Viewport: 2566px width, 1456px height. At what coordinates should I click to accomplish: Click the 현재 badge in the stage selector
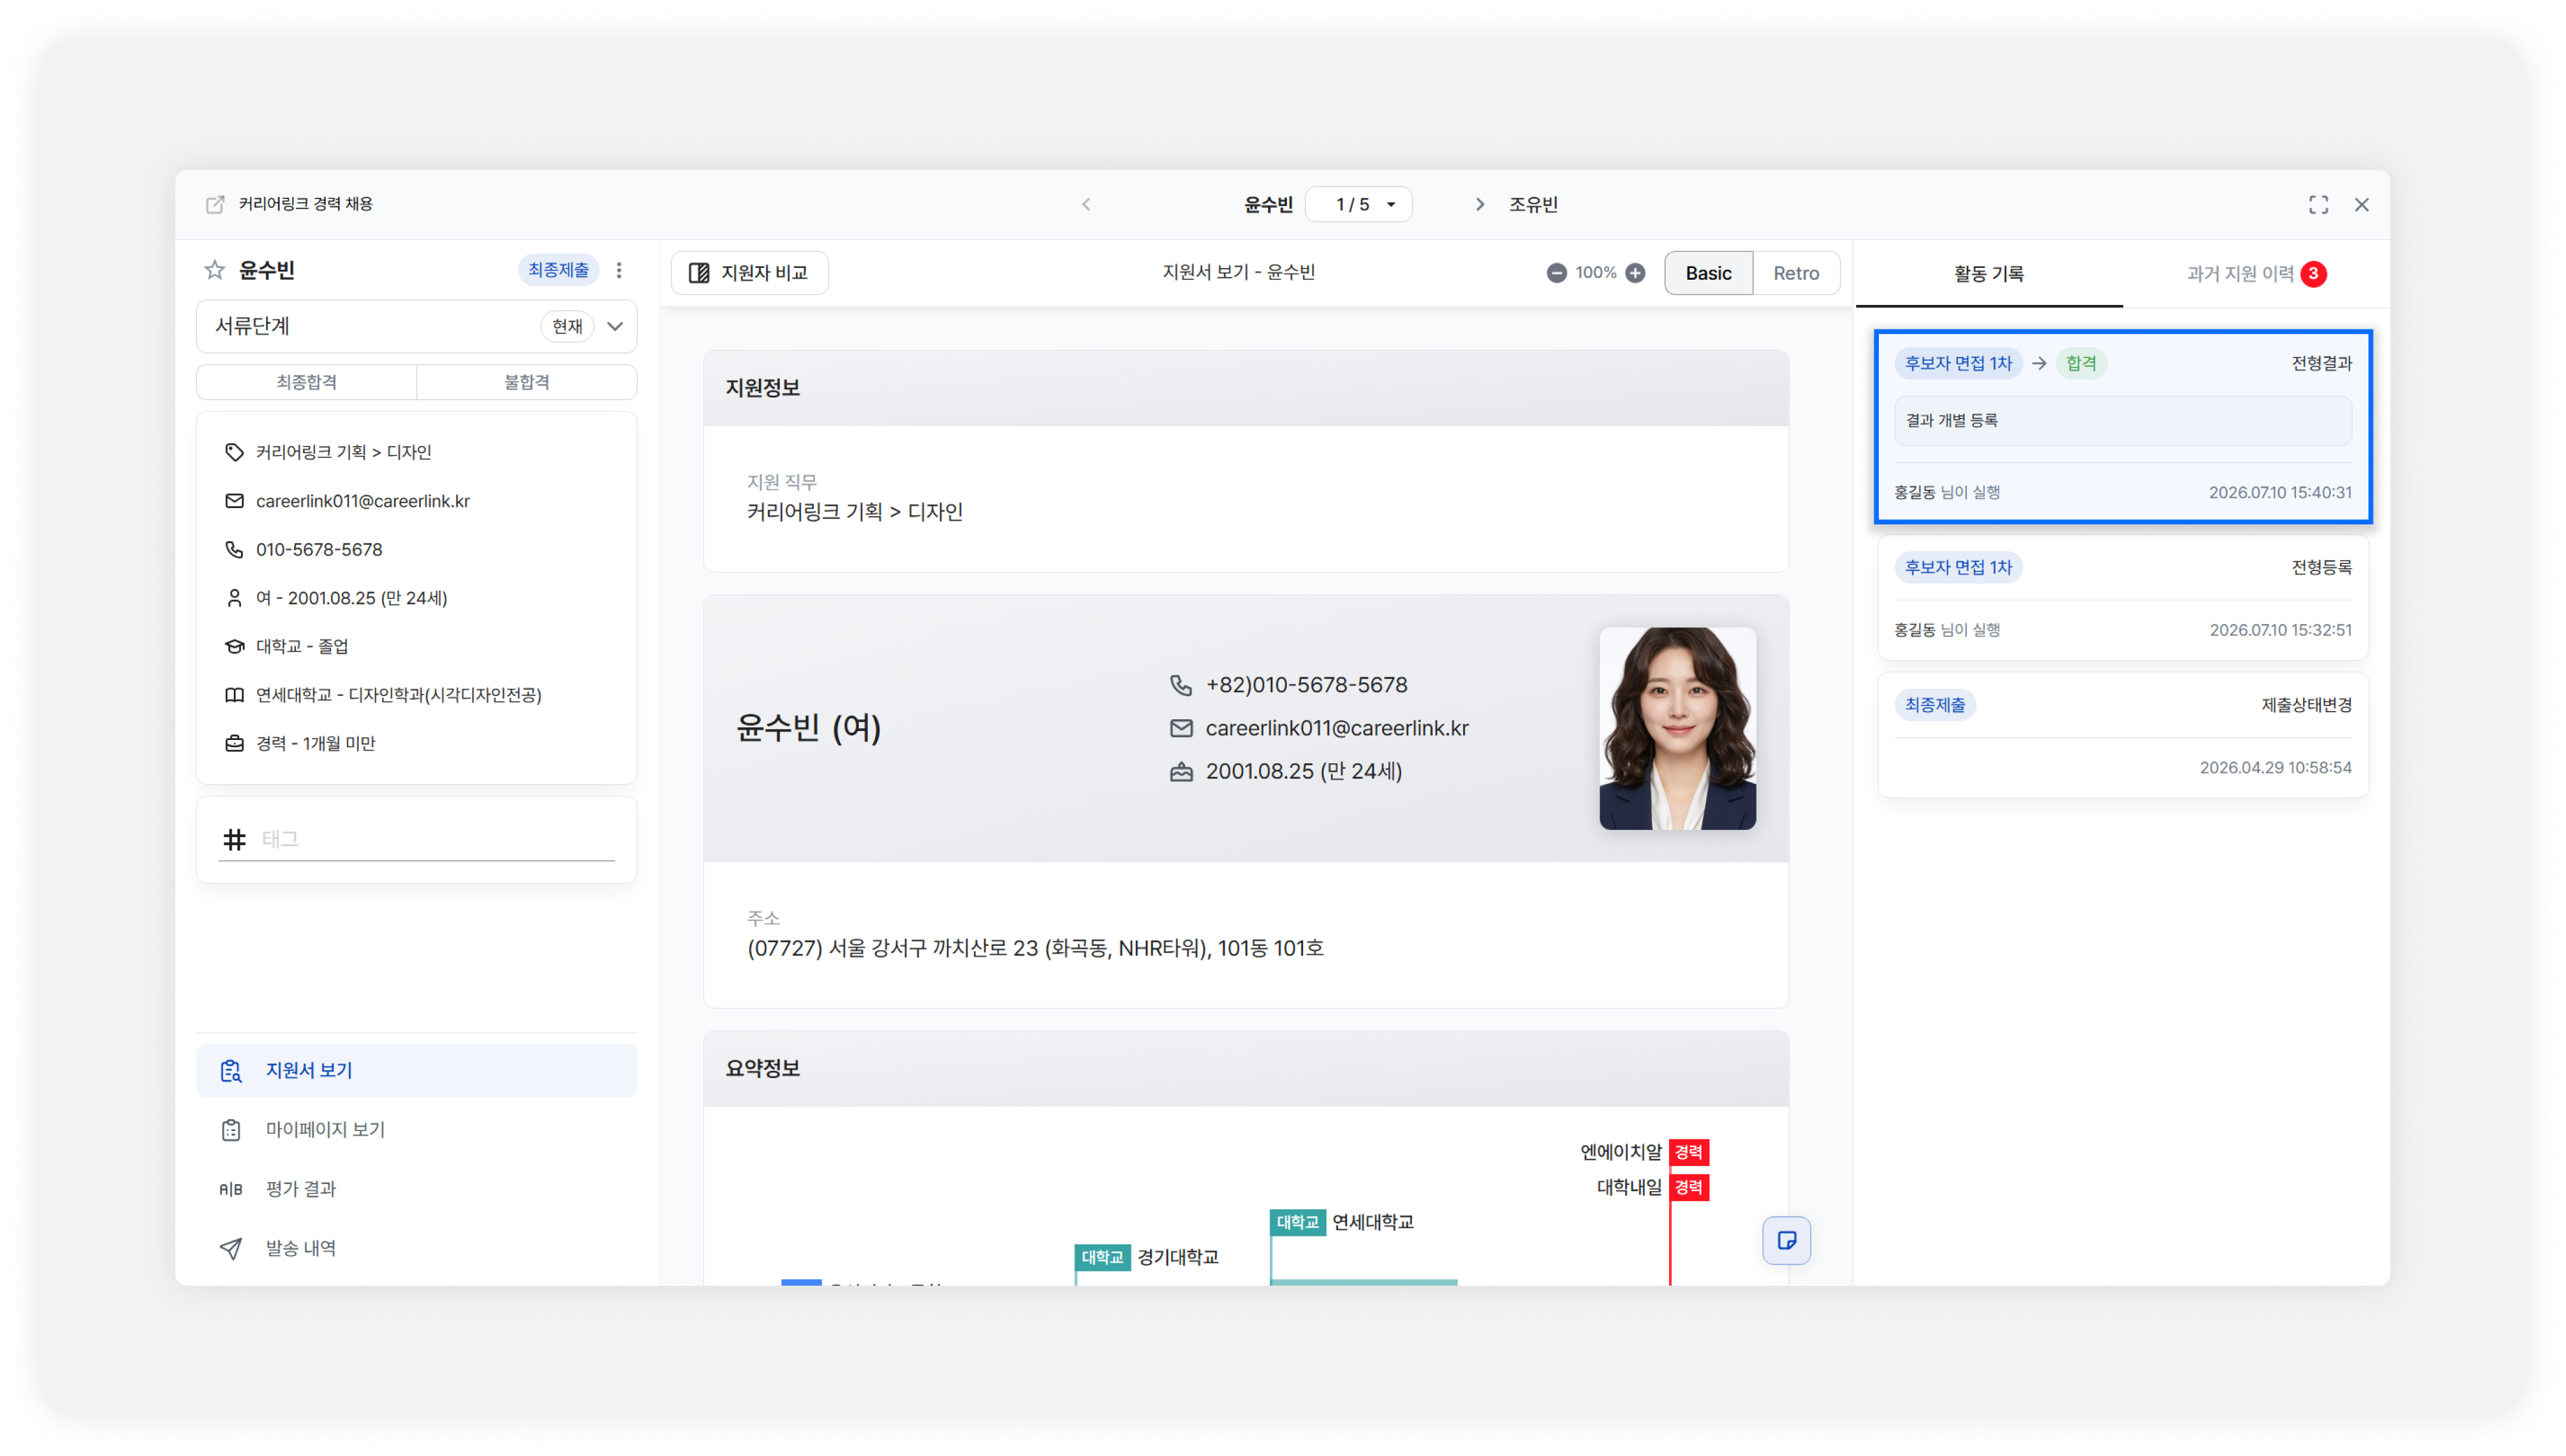pos(567,326)
